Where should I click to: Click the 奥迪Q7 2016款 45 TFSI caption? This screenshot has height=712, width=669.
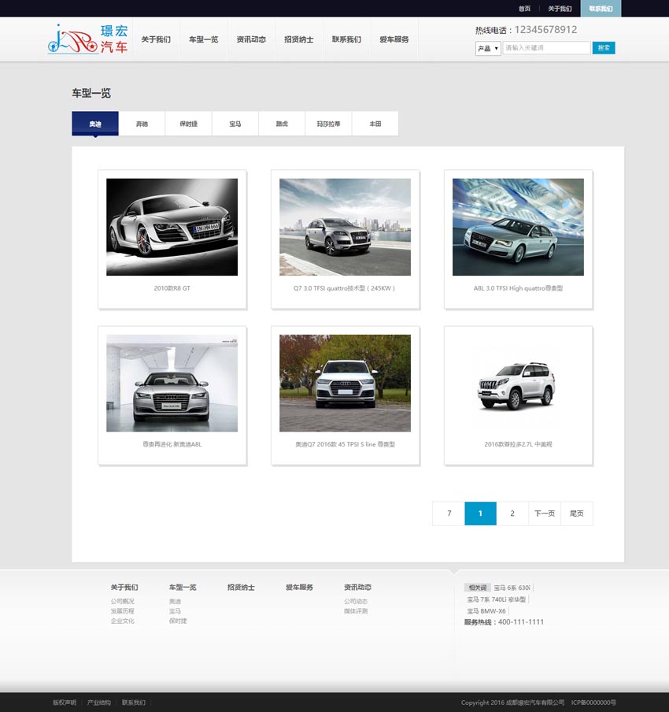[345, 444]
